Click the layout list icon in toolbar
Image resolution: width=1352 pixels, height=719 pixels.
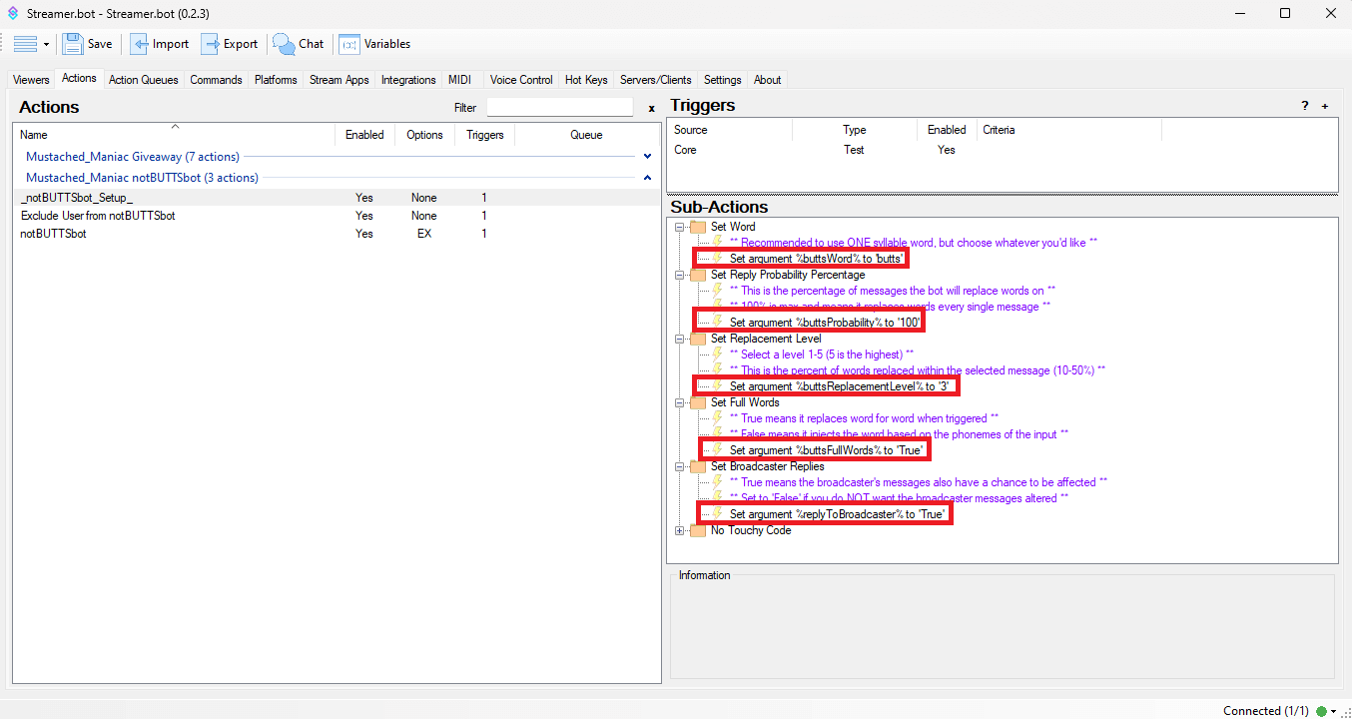click(25, 44)
